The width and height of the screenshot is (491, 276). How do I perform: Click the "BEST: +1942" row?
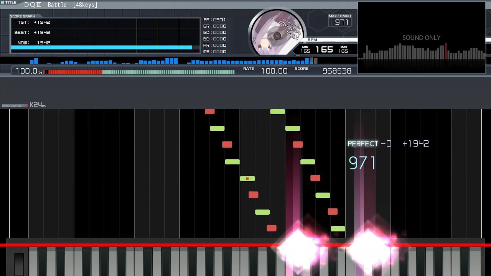(x=33, y=33)
